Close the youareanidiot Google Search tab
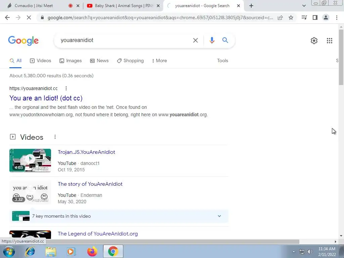This screenshot has height=258, width=344. 239,6
